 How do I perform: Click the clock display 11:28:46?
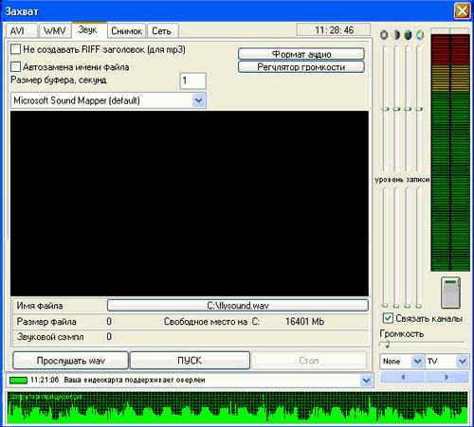coord(334,30)
